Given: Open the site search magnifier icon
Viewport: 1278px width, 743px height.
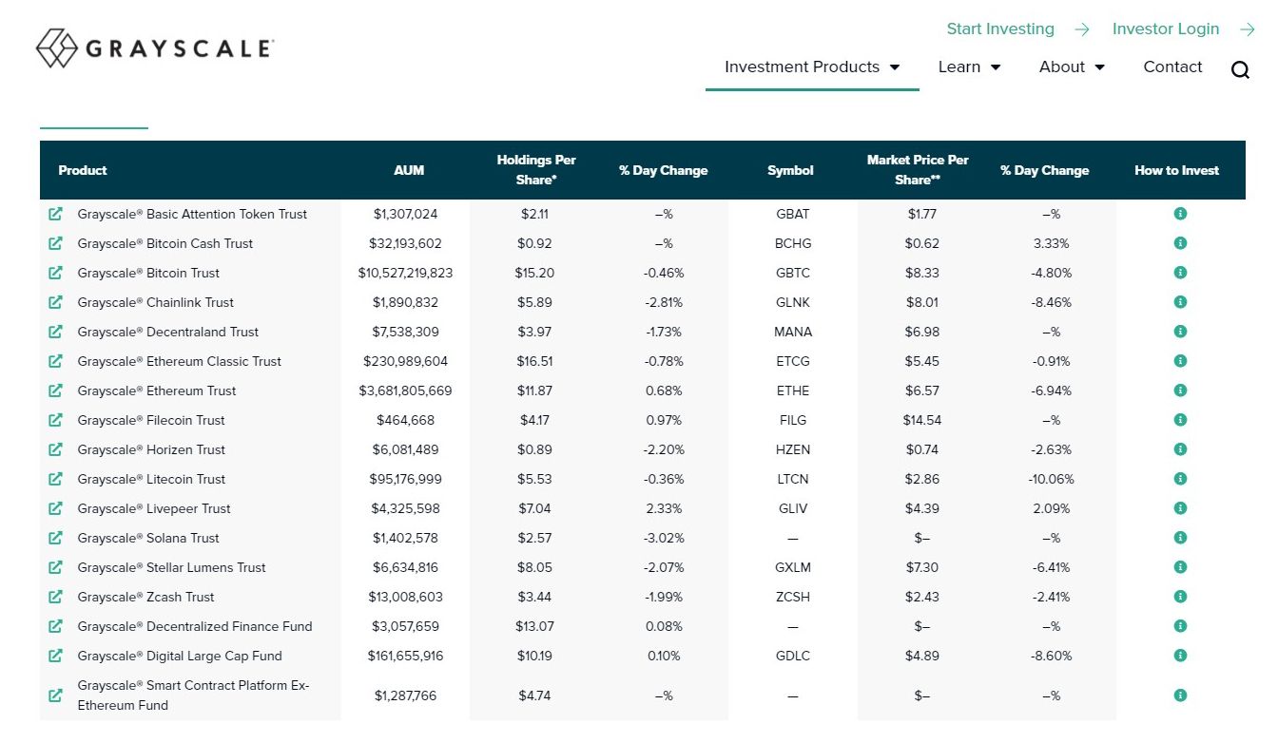Looking at the screenshot, I should 1240,69.
